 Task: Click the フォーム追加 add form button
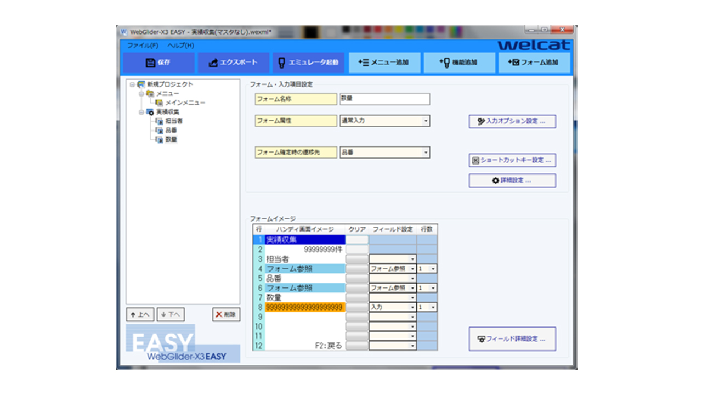pos(534,63)
